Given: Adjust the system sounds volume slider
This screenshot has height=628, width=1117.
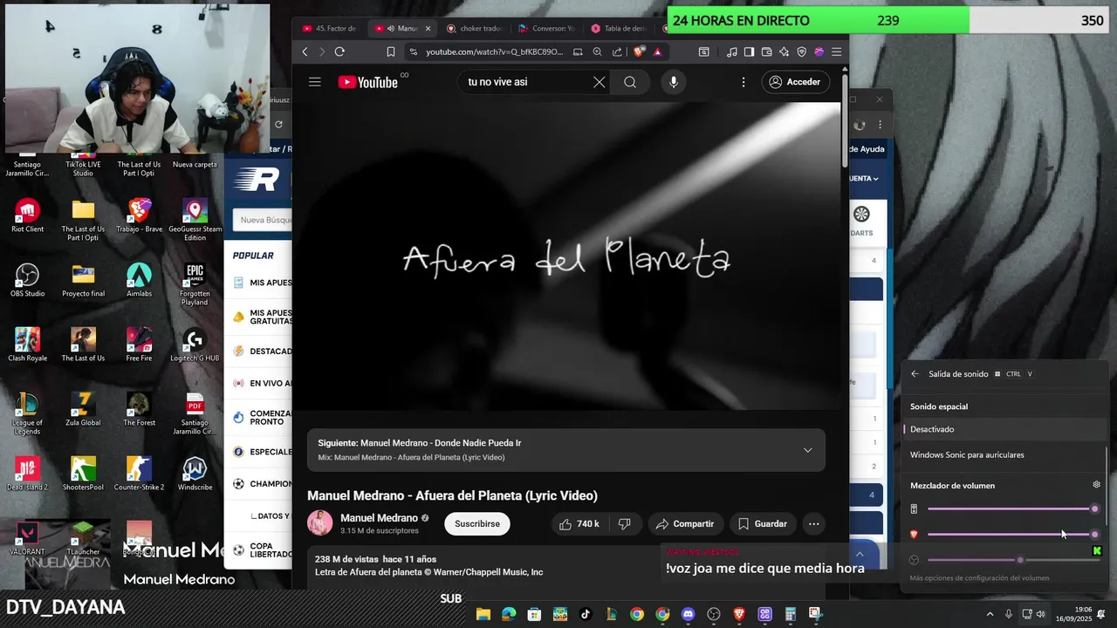Looking at the screenshot, I should [x=1012, y=509].
